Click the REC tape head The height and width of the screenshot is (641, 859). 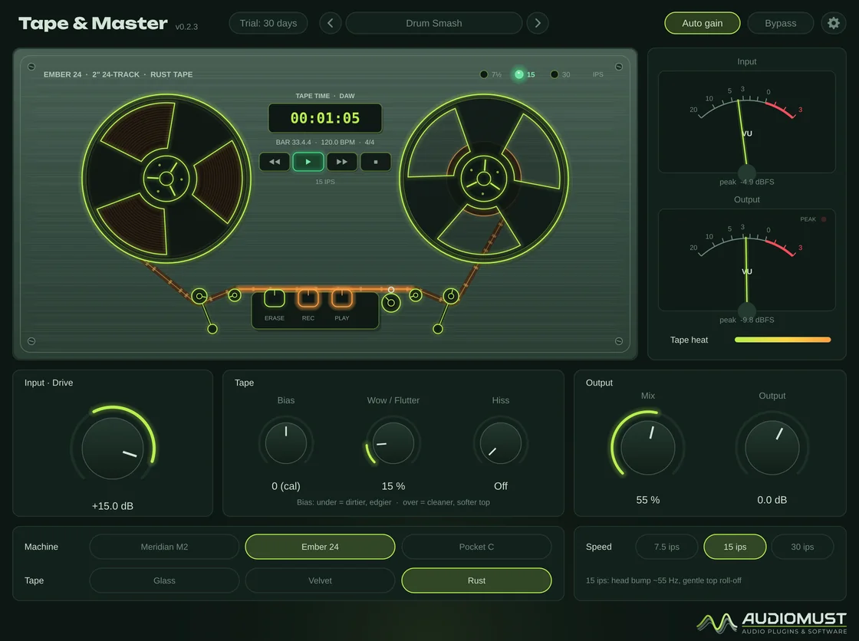(308, 298)
